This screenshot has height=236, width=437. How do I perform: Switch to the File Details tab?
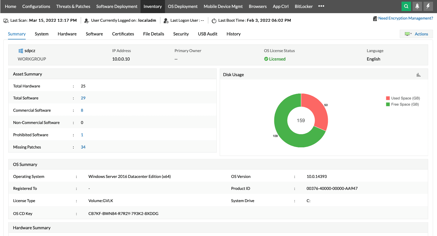(x=154, y=34)
